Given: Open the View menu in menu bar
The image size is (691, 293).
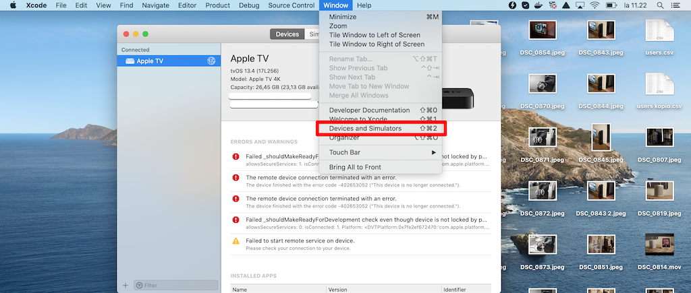Looking at the screenshot, I should click(x=103, y=5).
